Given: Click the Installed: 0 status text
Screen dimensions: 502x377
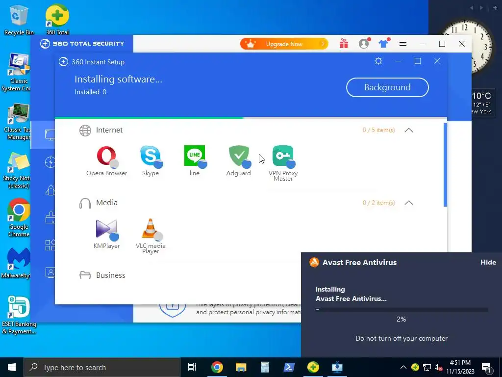Looking at the screenshot, I should point(91,92).
